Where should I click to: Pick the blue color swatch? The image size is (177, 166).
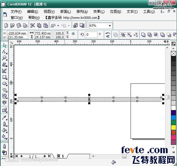coord(174,118)
